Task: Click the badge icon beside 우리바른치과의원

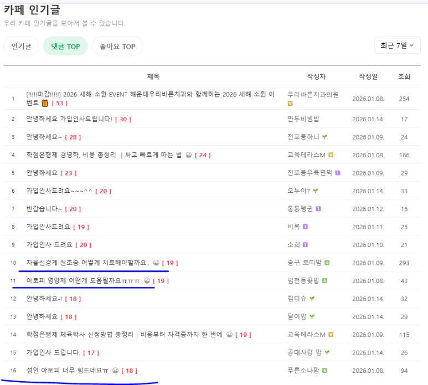Action: 290,104
